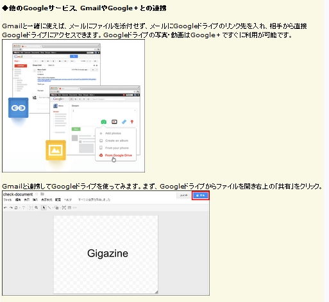Open the 編集 menu

(x=18, y=200)
